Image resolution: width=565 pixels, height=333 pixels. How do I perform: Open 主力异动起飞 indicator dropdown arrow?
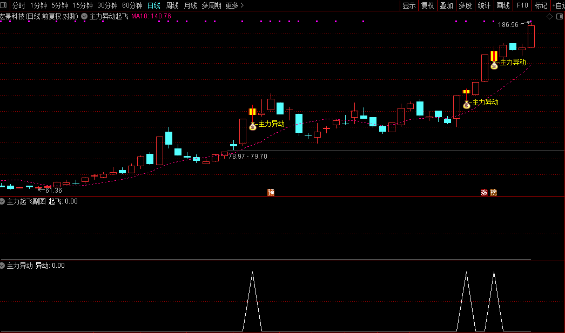tap(84, 16)
